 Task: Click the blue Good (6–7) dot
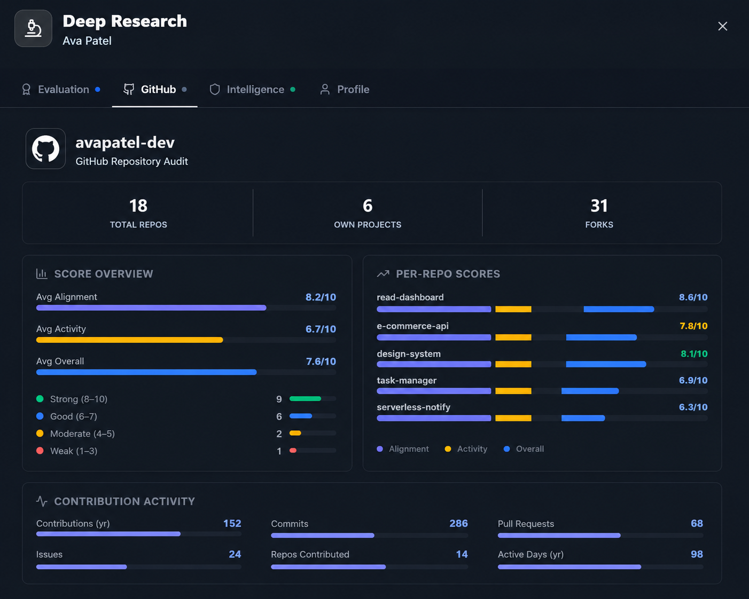40,416
